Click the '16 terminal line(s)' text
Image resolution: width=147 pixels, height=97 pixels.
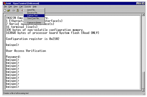(22, 27)
